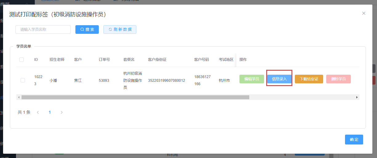
Task: Click the 搜索 search button
Action: point(87,30)
